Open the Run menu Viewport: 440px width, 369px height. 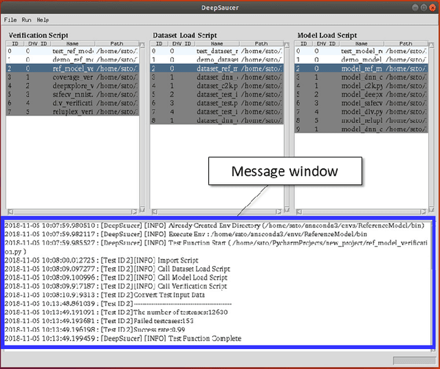coord(26,20)
